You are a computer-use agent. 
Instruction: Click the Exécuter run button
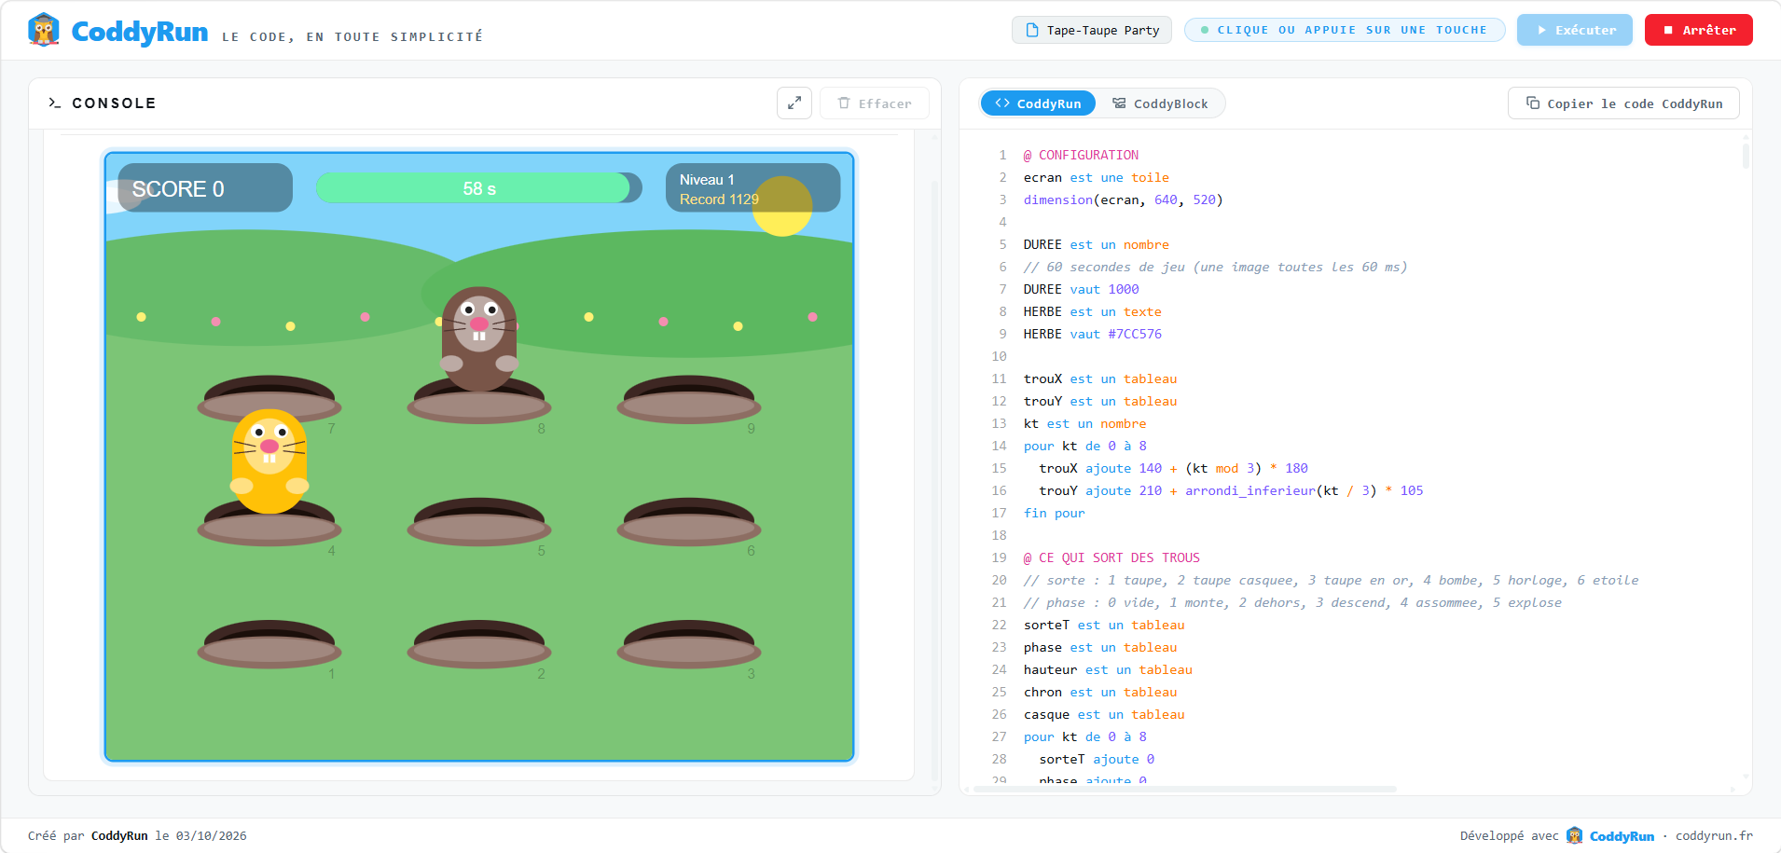[1575, 30]
